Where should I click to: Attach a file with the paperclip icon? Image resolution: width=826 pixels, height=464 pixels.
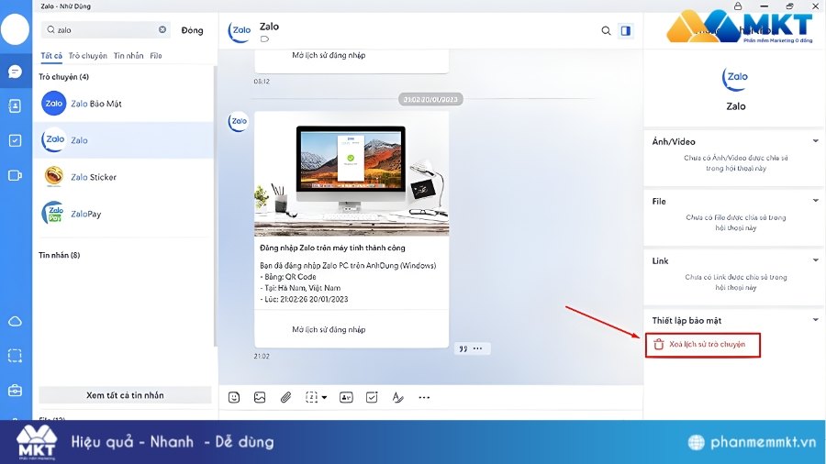coord(285,397)
